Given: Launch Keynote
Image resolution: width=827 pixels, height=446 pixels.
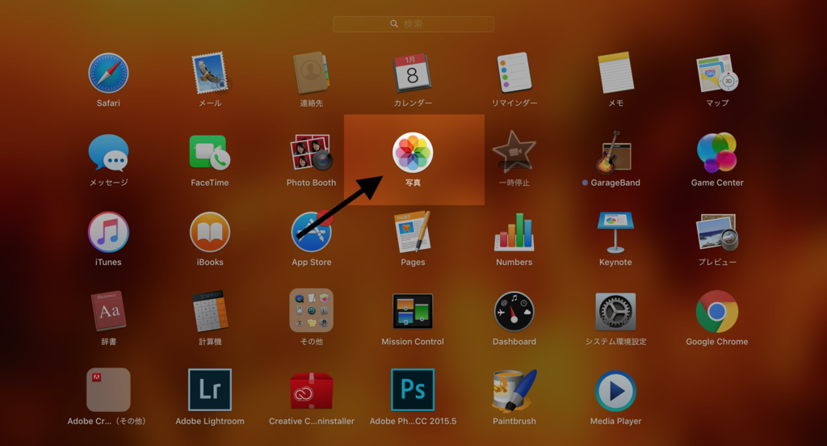Looking at the screenshot, I should (x=615, y=232).
